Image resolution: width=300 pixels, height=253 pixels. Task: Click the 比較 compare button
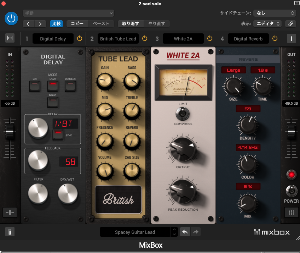(56, 24)
